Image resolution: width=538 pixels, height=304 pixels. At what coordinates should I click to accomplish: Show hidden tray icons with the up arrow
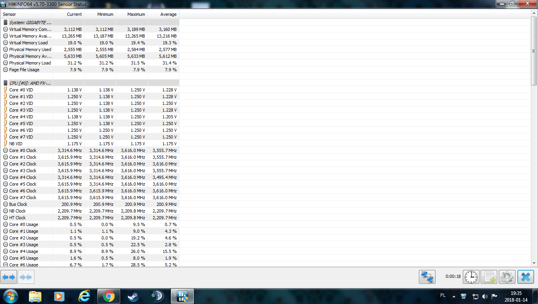click(x=453, y=296)
